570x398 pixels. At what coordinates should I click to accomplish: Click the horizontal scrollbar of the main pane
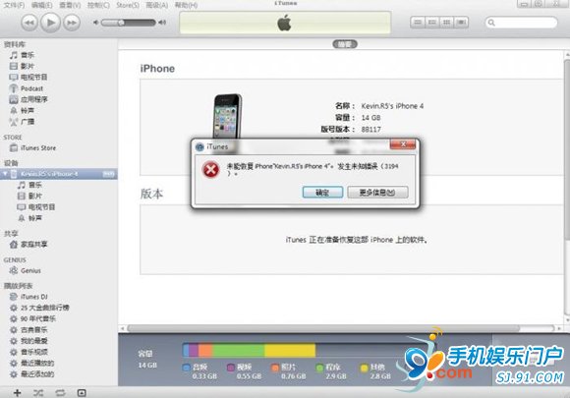coord(323,328)
